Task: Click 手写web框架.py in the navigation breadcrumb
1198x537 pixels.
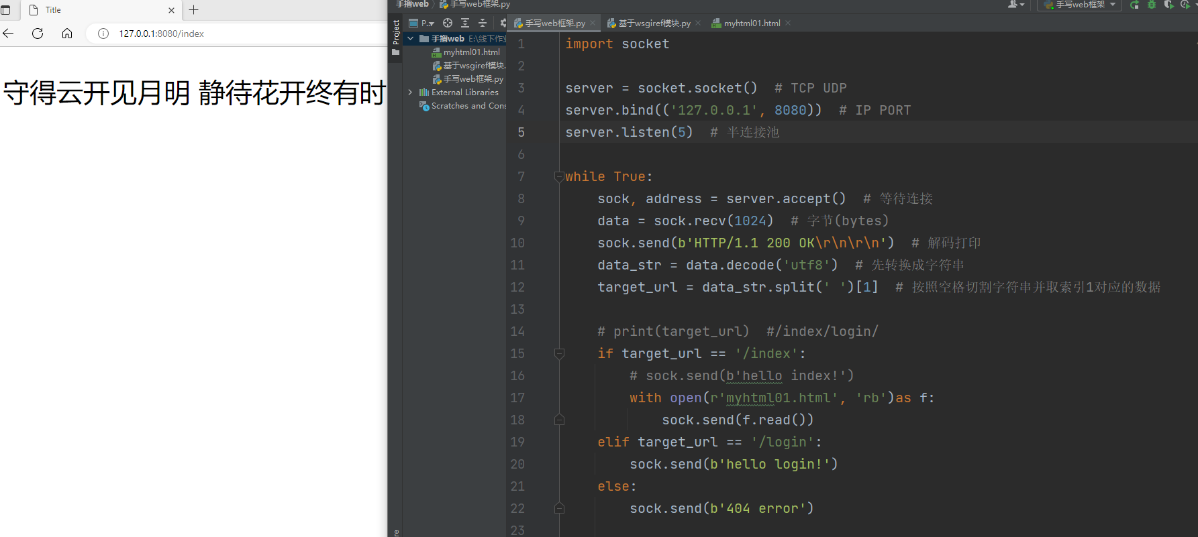Action: [x=475, y=4]
